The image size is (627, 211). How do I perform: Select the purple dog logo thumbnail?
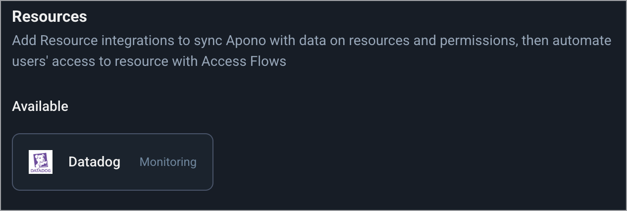coord(41,162)
